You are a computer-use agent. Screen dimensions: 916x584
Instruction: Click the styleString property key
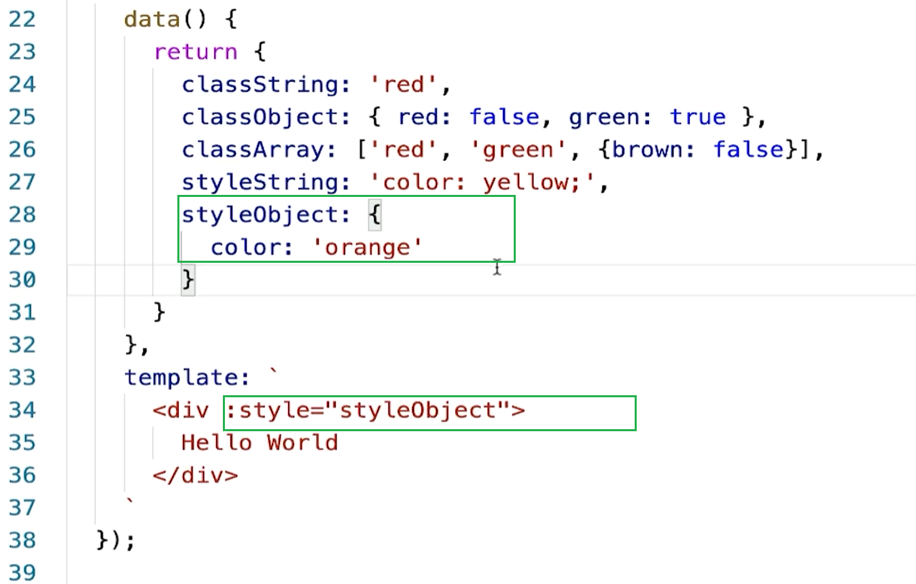click(260, 182)
